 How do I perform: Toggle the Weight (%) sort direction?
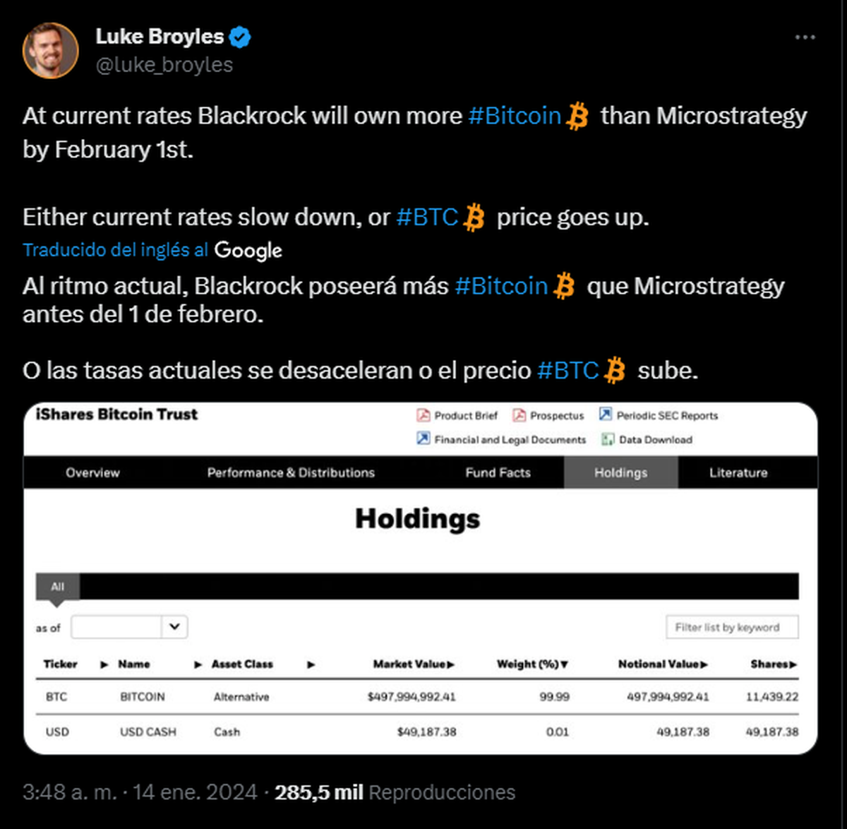tap(565, 664)
